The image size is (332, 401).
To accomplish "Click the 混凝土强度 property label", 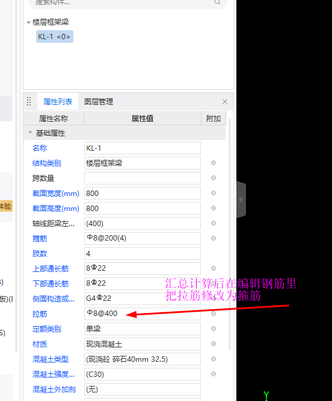I will pyautogui.click(x=54, y=374).
